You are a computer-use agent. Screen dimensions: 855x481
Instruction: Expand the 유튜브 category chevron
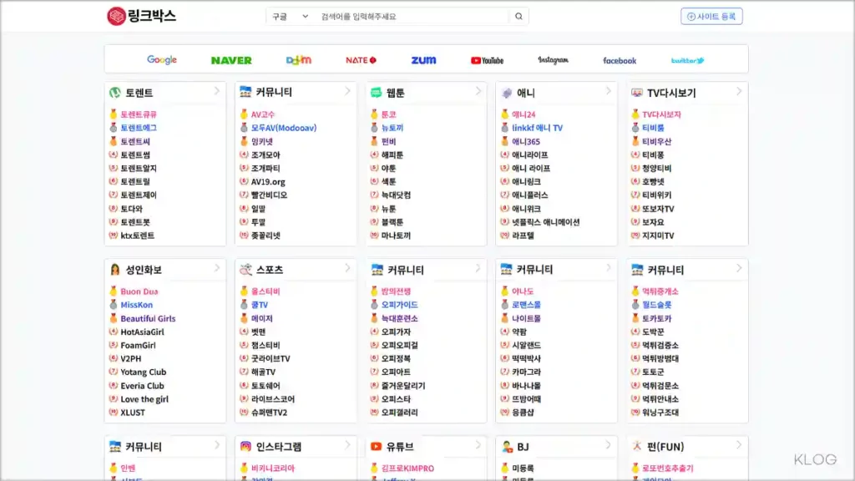click(478, 444)
